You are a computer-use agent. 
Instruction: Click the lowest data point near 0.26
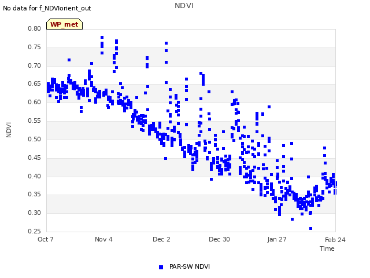click(x=311, y=228)
